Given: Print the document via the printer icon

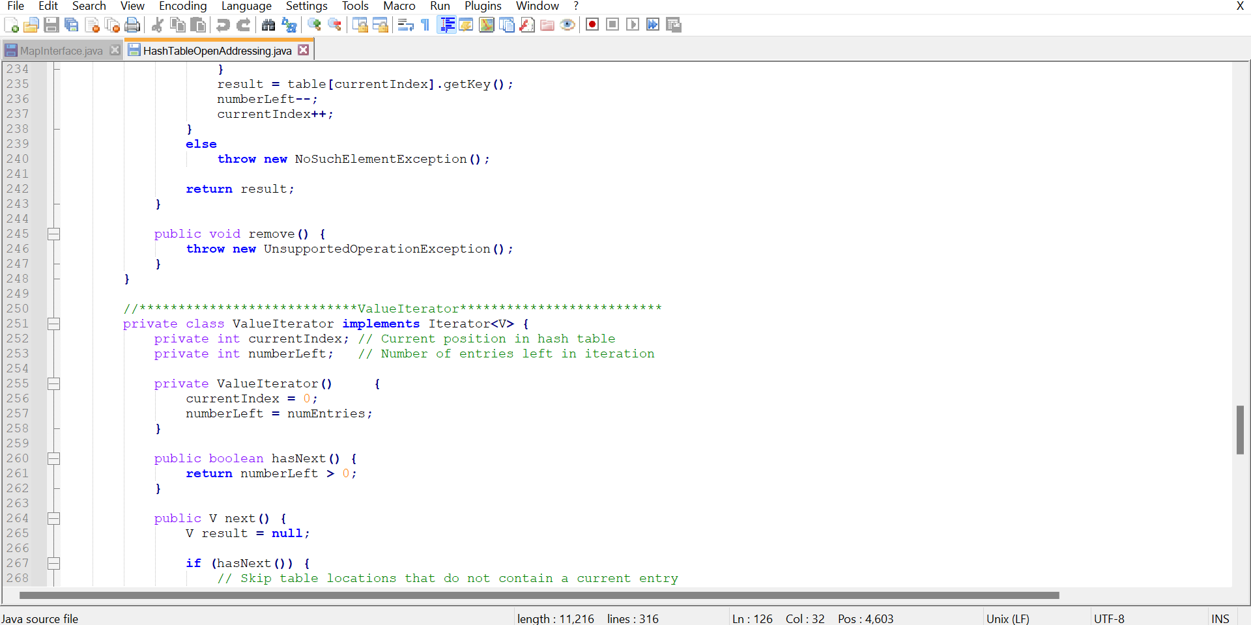Looking at the screenshot, I should [x=132, y=24].
